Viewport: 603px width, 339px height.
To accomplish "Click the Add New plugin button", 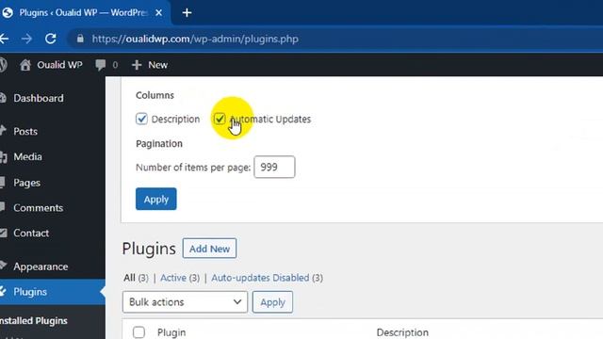I will (x=209, y=249).
